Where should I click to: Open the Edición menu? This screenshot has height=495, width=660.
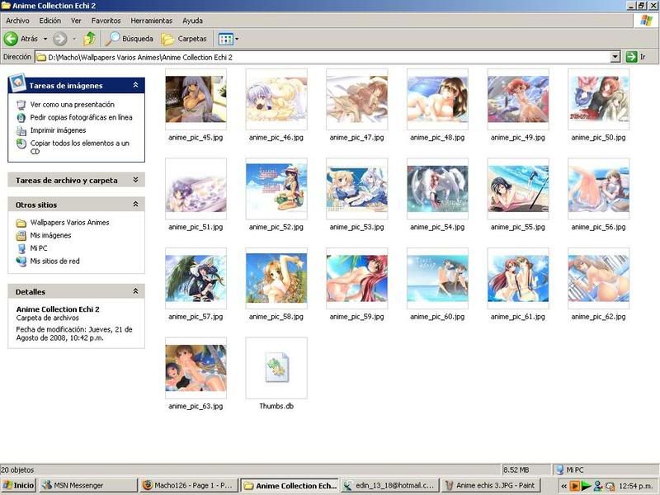(50, 21)
